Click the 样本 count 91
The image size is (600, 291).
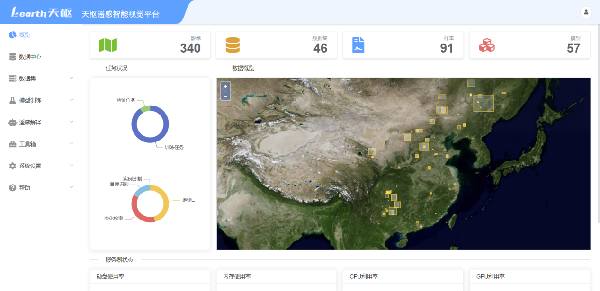[447, 48]
